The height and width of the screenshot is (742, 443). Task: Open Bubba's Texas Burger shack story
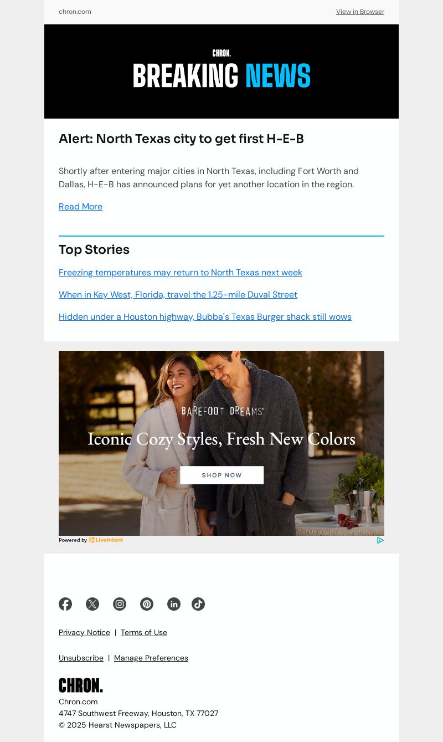tap(205, 317)
